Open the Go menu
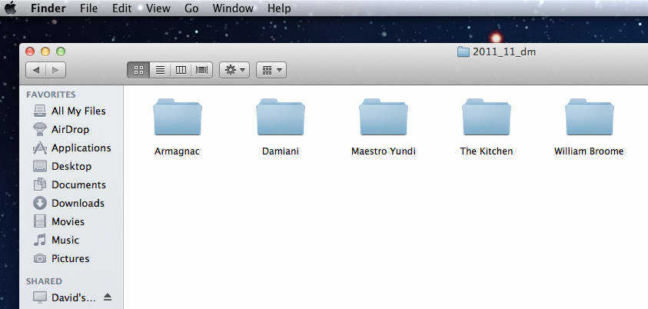Image resolution: width=648 pixels, height=309 pixels. [191, 8]
